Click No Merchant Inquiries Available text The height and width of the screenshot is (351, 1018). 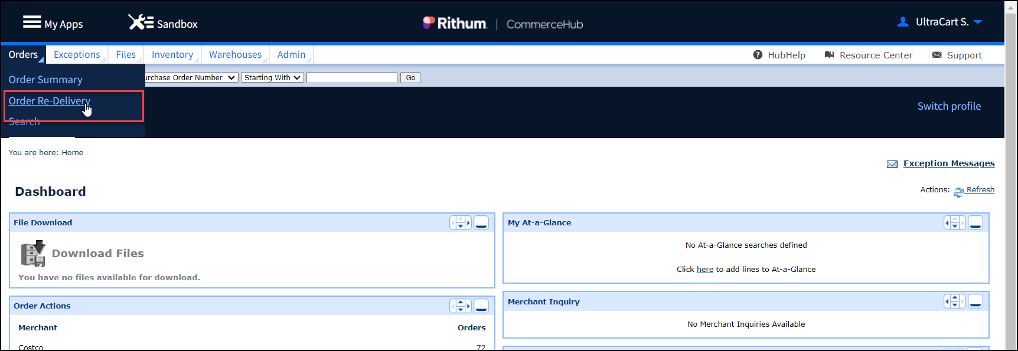coord(746,324)
